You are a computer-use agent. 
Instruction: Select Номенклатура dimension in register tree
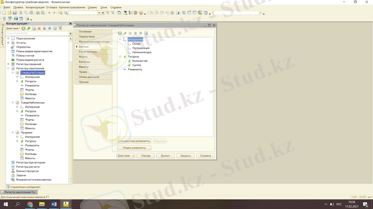point(142,52)
